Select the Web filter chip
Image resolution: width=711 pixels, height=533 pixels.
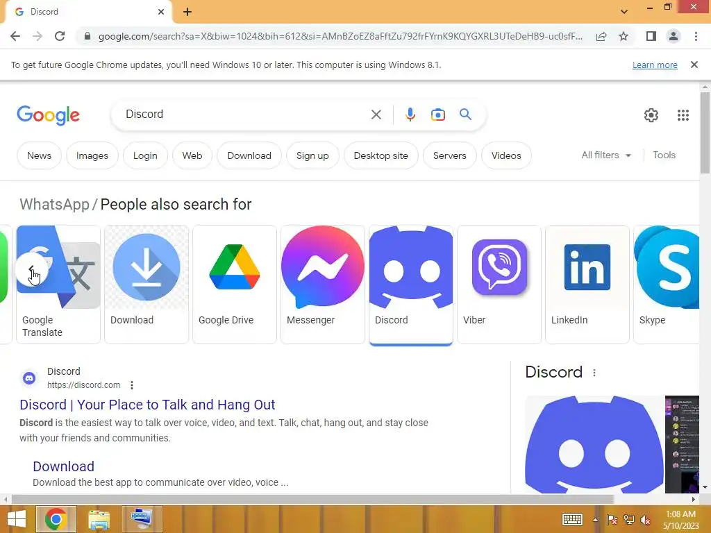[192, 155]
